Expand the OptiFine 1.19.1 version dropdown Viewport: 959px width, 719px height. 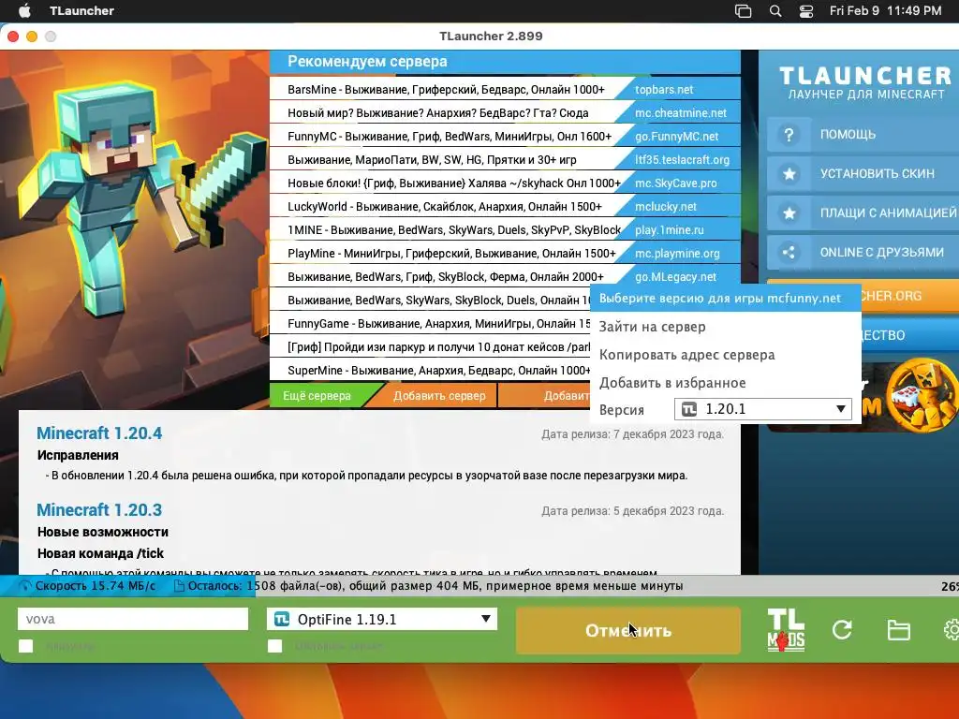click(x=486, y=619)
